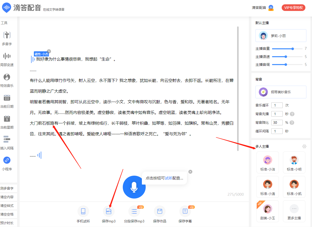Select anchor 标准-小明

coord(294,163)
